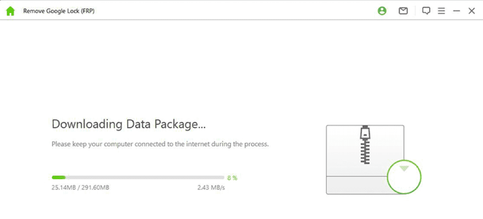Click the Downloading Data Package heading
Viewport: 483px width, 219px height.
[128, 124]
